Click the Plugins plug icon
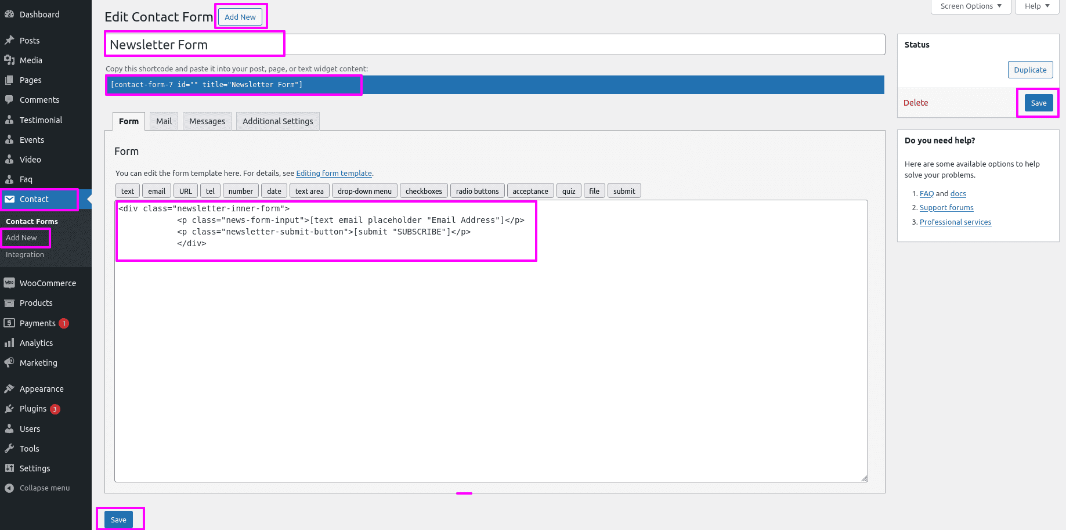Screen dimensions: 1066x530 click(9, 408)
